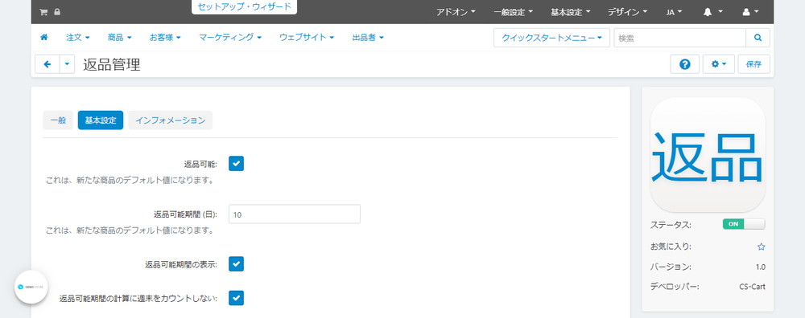Open the shopping cart storefront icon
The height and width of the screenshot is (318, 805).
click(43, 12)
